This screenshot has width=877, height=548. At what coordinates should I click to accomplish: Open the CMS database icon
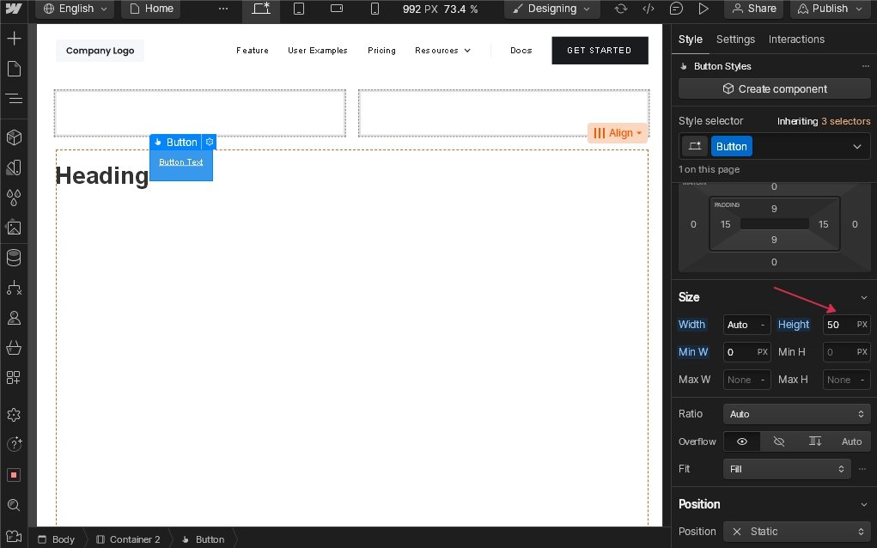[14, 258]
